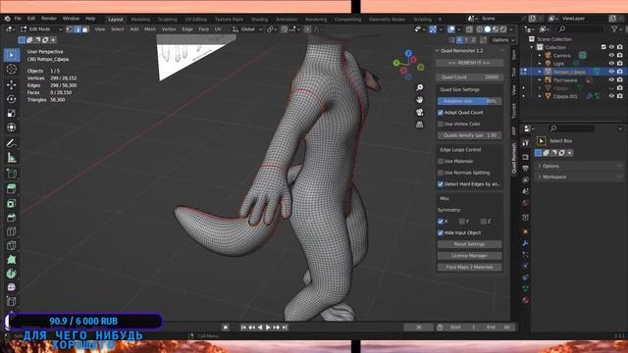This screenshot has height=353, width=628.
Task: Hide the Camera object in the outliner
Action: 611,55
